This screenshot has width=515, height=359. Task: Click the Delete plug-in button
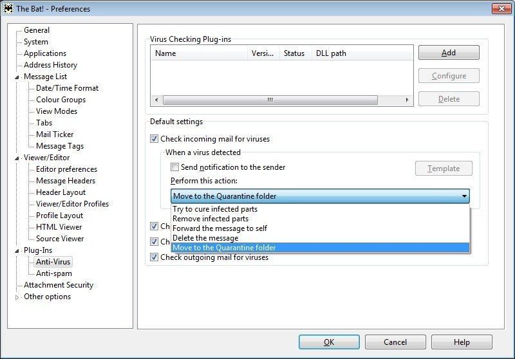(x=449, y=99)
